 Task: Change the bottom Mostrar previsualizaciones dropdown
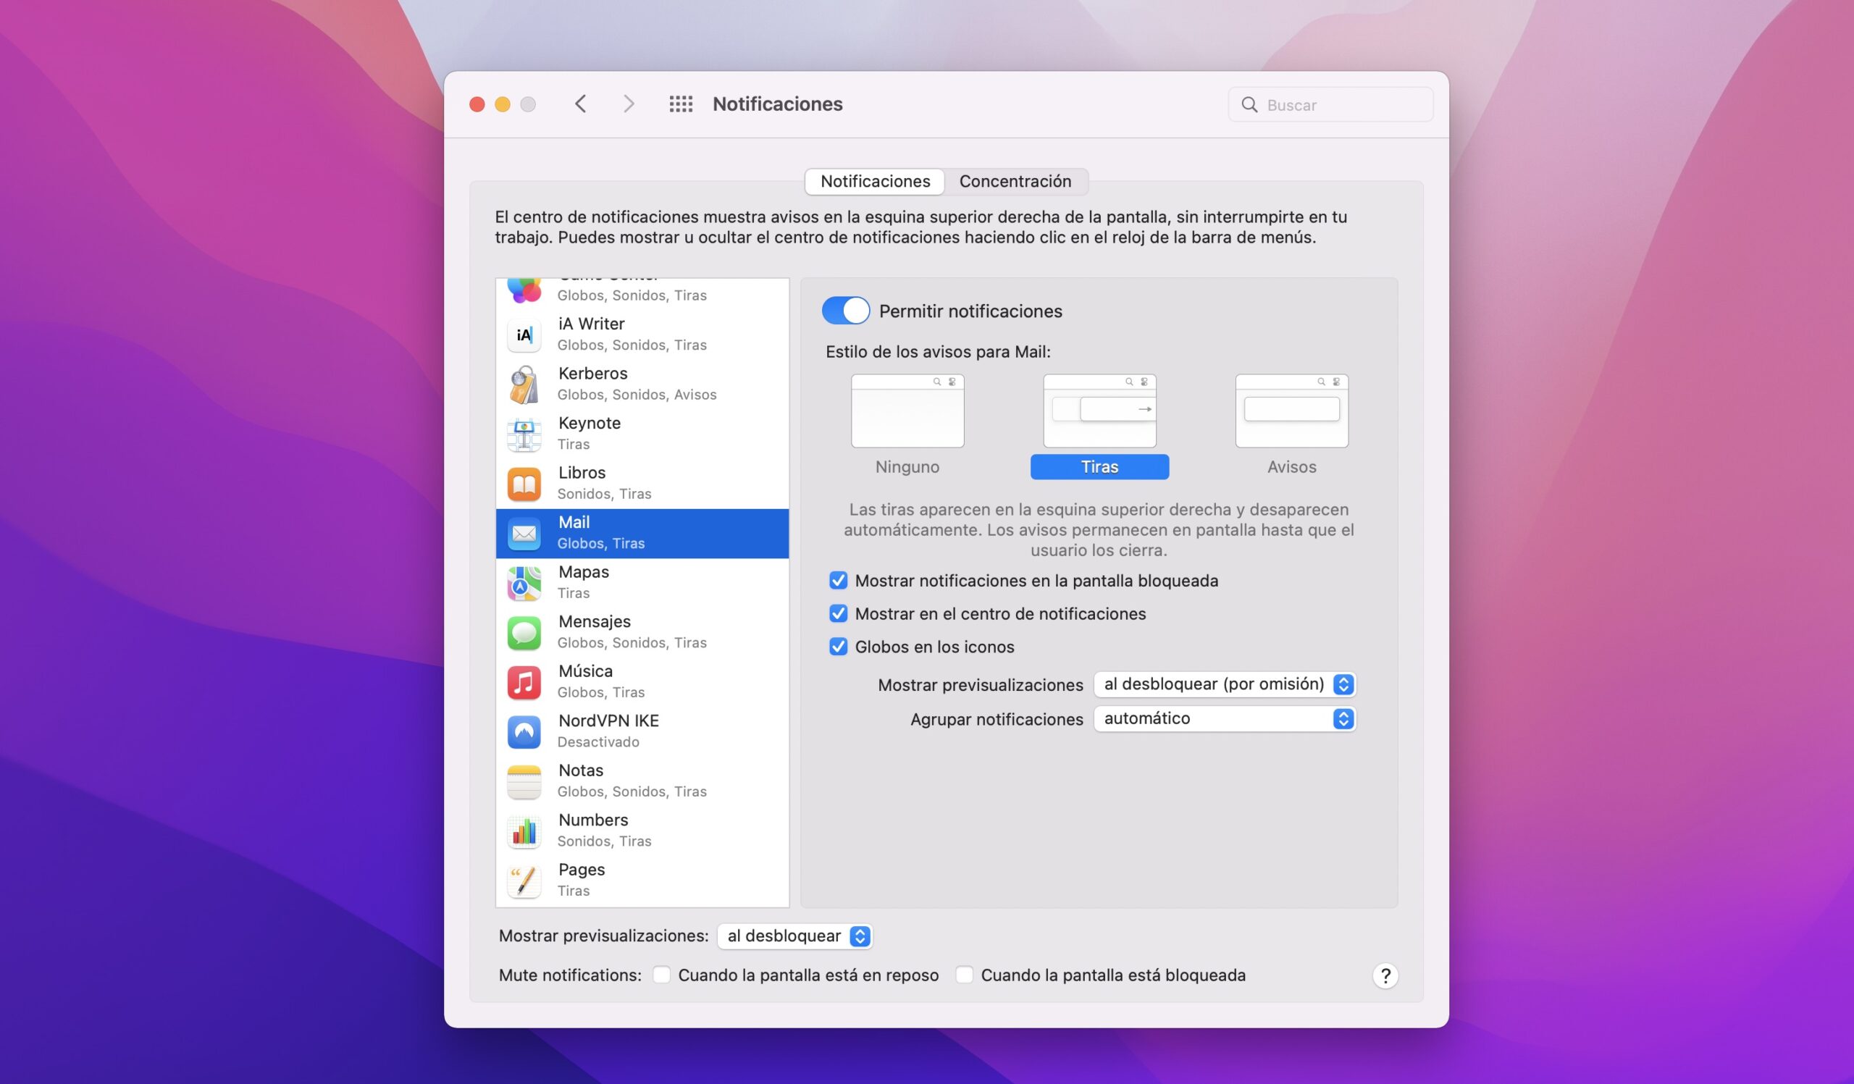coord(794,936)
